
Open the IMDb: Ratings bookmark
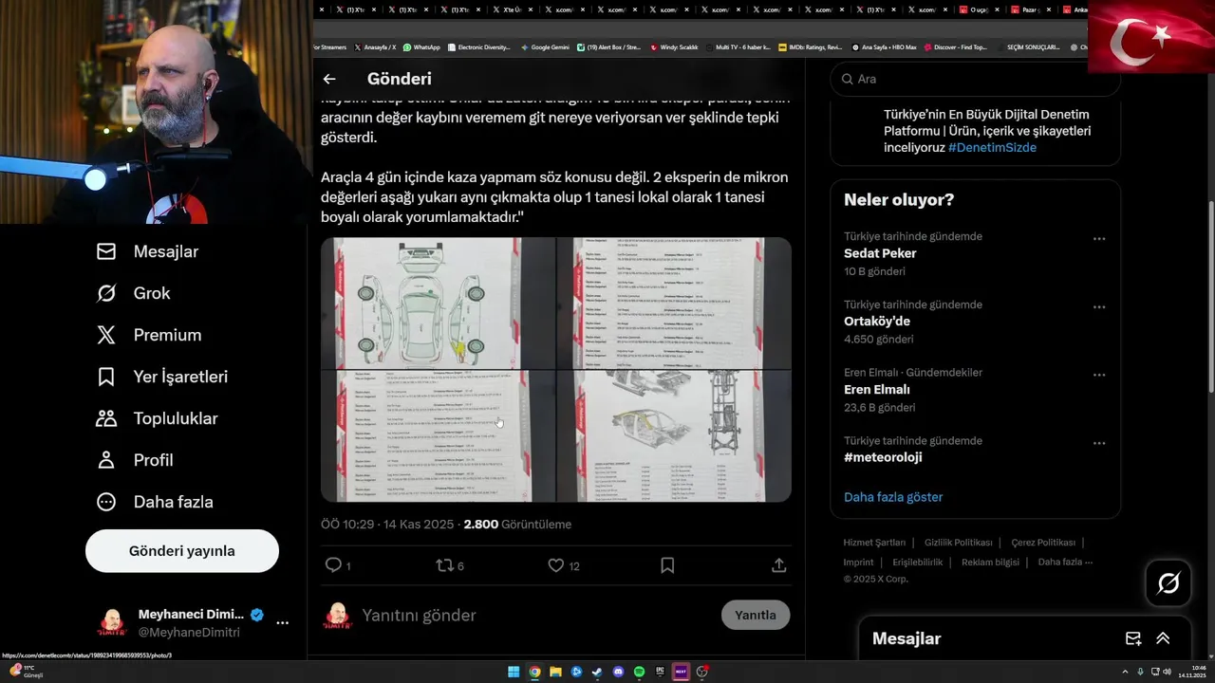[810, 46]
